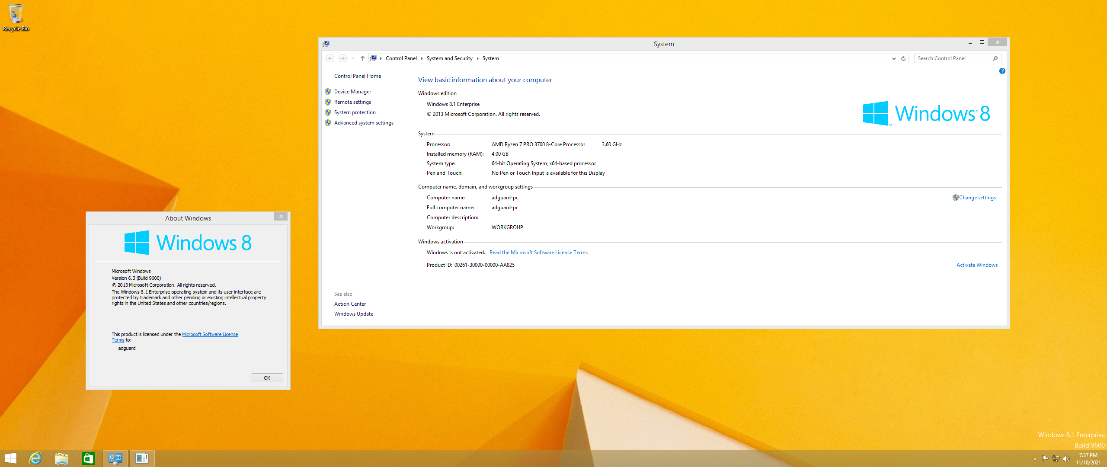The height and width of the screenshot is (467, 1107).
Task: Refresh the System window address bar
Action: click(903, 58)
